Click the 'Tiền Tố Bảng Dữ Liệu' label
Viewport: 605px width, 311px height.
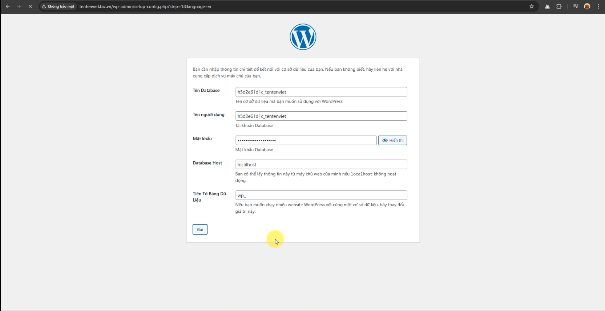(209, 197)
